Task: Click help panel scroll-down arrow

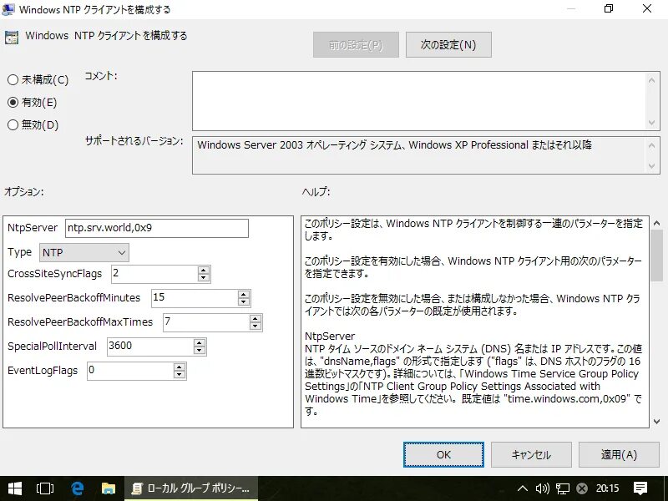Action: 656,422
